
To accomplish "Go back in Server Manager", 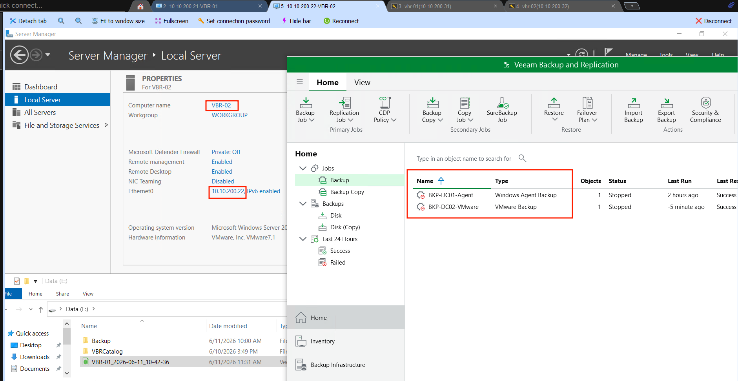I will coord(19,55).
